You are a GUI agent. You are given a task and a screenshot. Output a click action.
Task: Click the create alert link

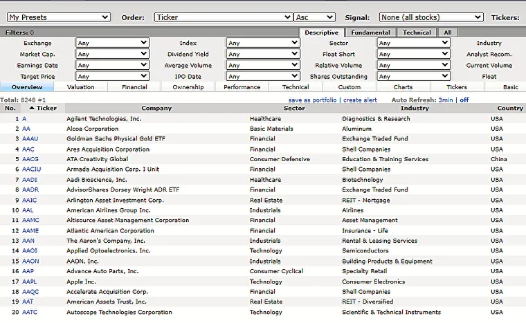(360, 100)
